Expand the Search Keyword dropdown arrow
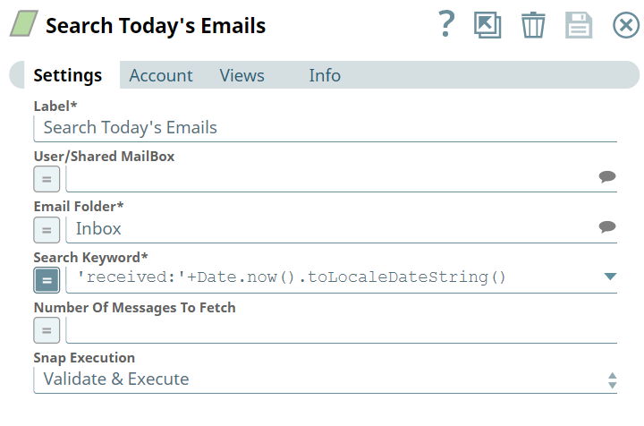The image size is (644, 426). 610,277
